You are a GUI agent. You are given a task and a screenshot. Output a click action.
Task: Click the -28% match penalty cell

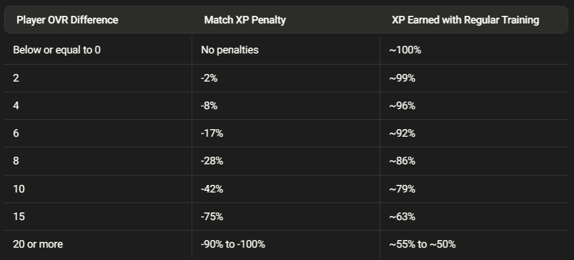pos(212,161)
